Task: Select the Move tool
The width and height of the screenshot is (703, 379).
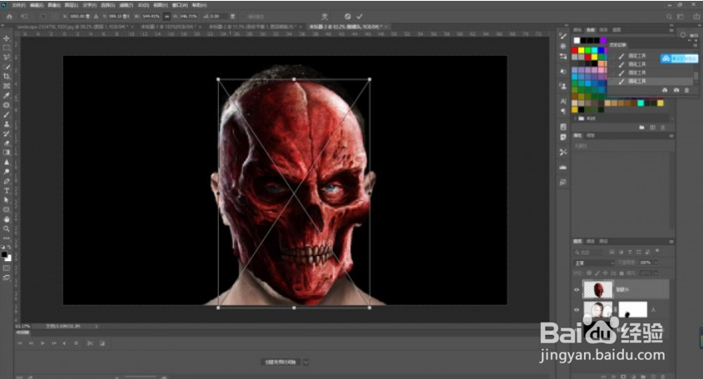Action: 7,38
